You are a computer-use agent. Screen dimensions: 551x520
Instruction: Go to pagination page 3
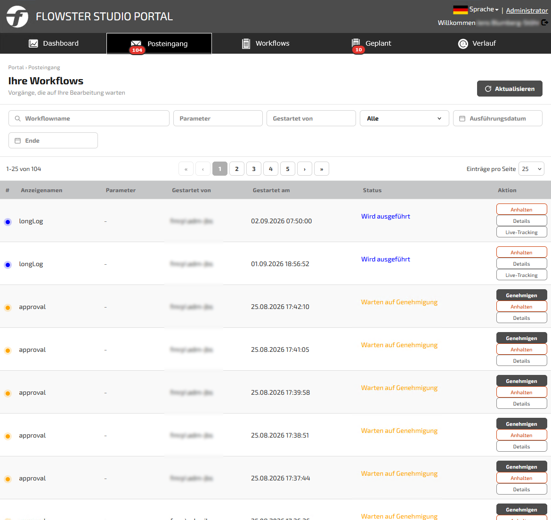[254, 169]
